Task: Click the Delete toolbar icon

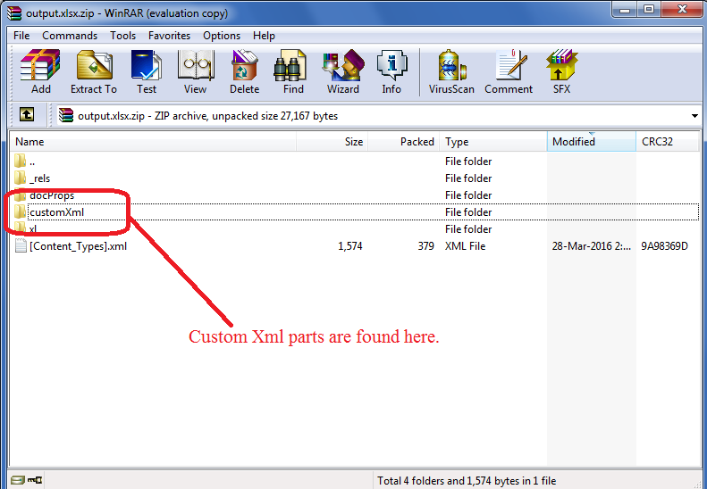Action: (x=244, y=72)
